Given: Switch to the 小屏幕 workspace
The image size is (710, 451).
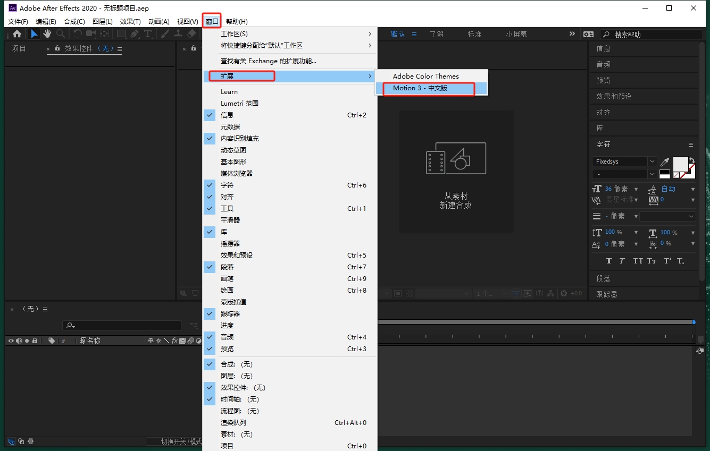Looking at the screenshot, I should [x=516, y=34].
